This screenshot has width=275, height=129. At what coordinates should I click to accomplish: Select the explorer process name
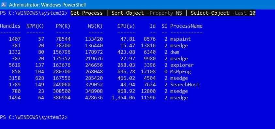click(182, 65)
